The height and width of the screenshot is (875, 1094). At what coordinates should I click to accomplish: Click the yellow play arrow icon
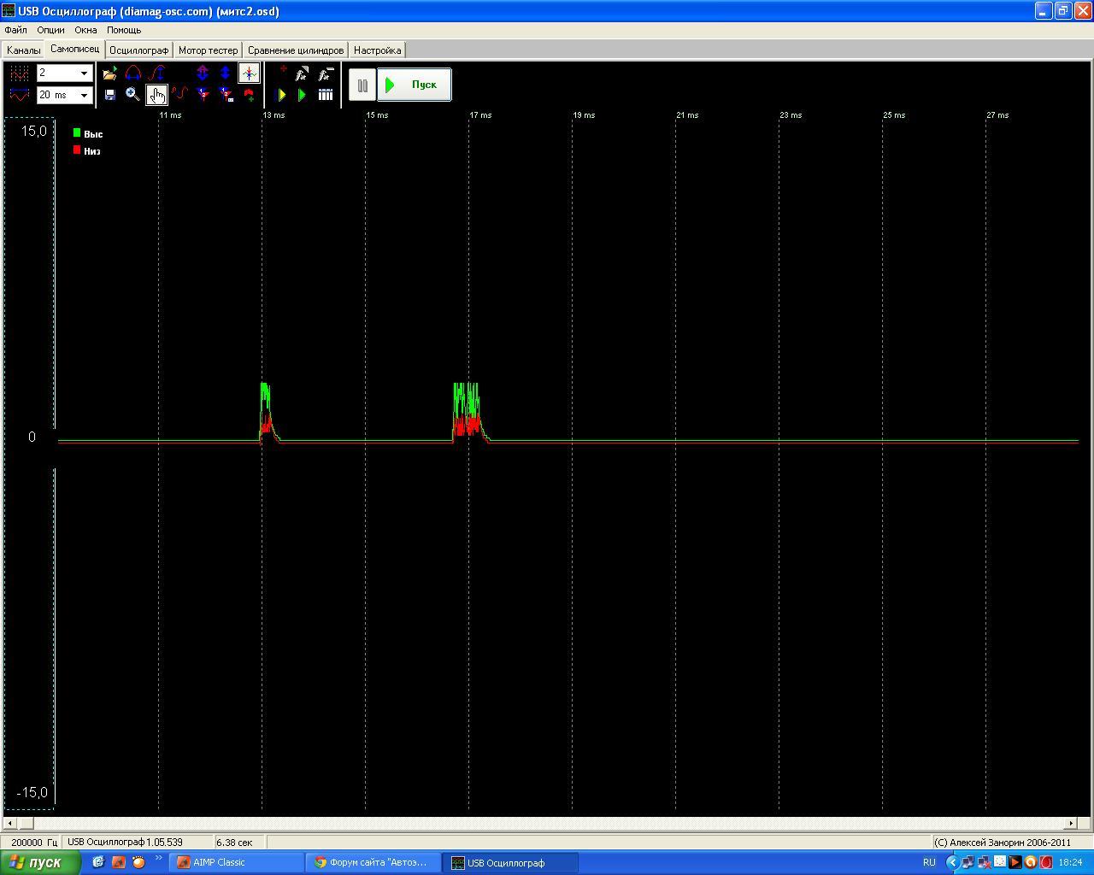(x=282, y=95)
